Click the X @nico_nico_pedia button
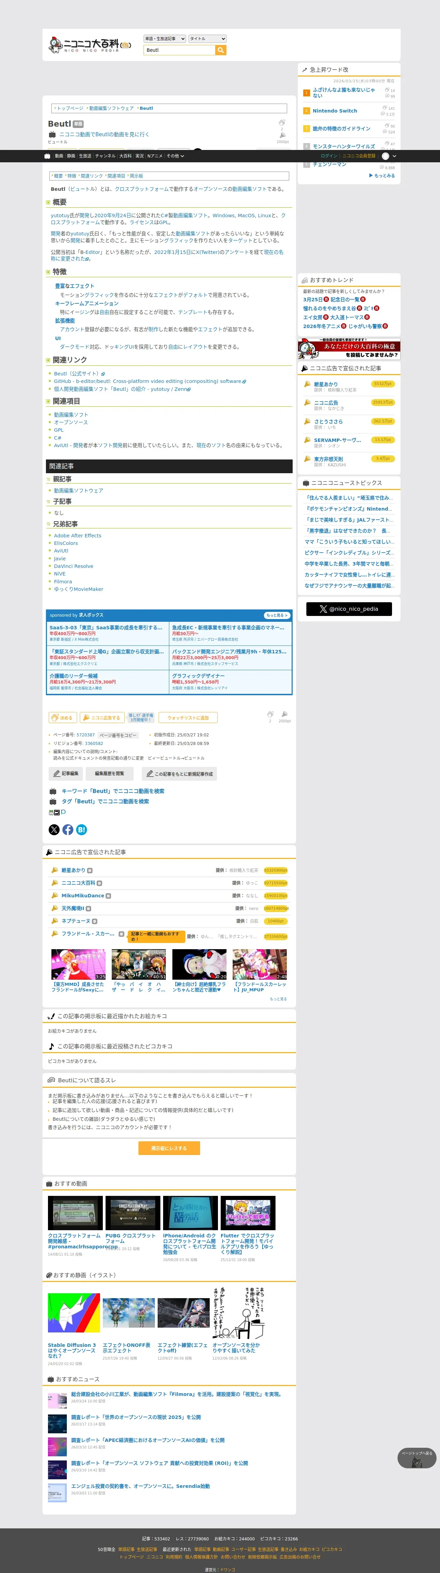The width and height of the screenshot is (440, 1573). coord(349,609)
